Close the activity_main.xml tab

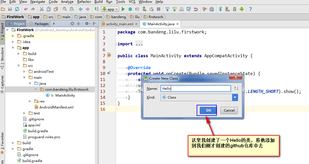(136, 24)
